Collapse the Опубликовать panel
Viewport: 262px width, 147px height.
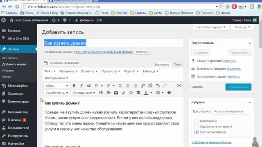pos(250,43)
